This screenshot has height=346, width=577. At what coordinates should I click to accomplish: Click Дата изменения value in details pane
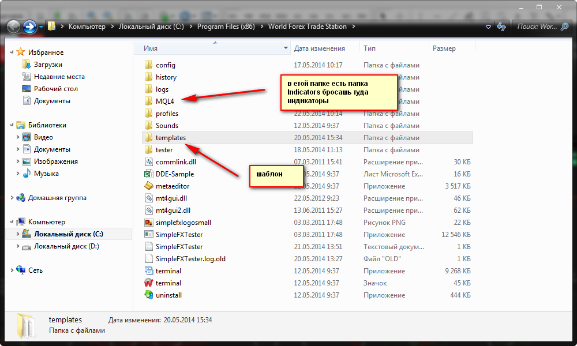188,320
